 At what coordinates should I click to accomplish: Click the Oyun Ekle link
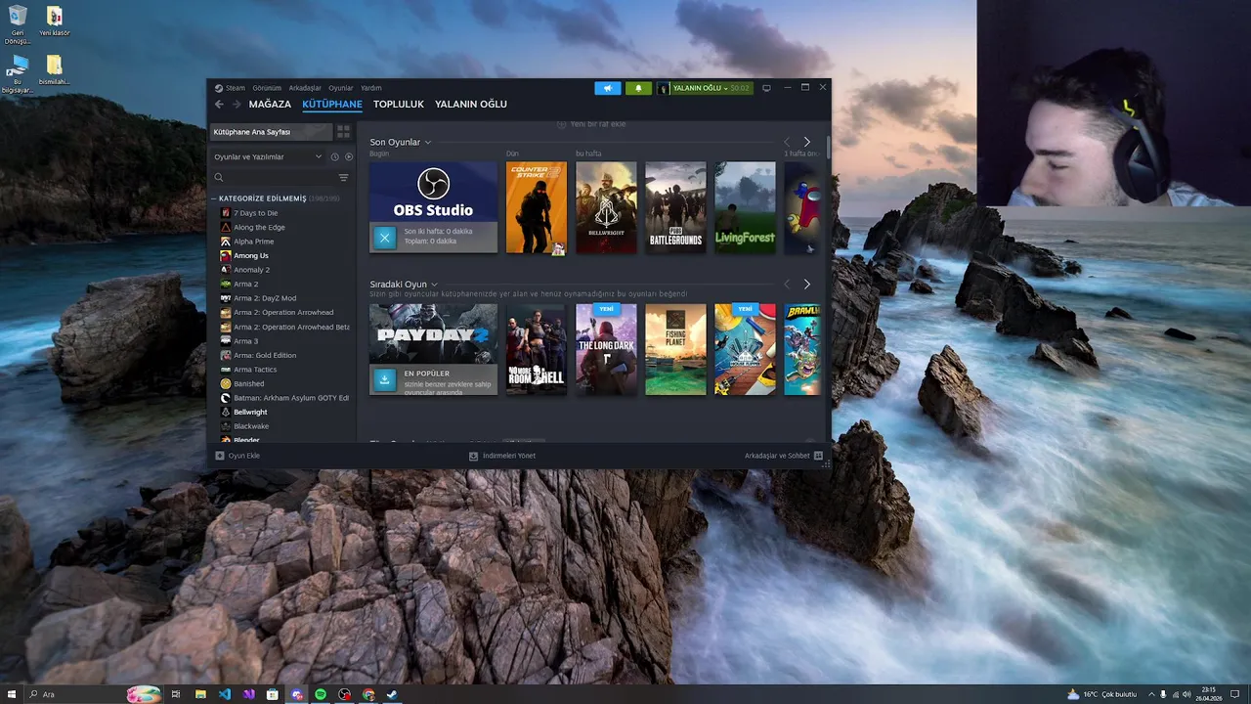pyautogui.click(x=244, y=456)
